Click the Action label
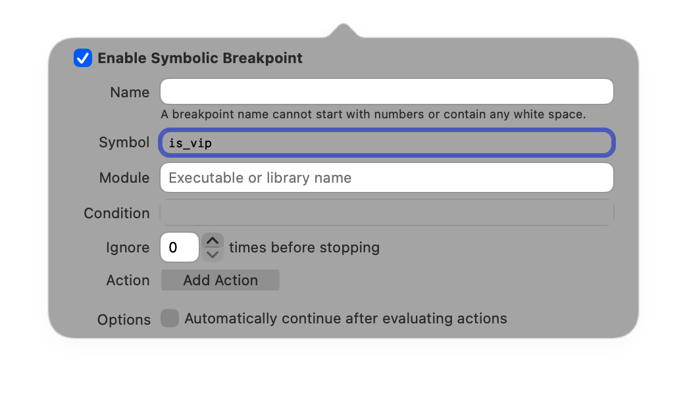This screenshot has height=397, width=687. click(128, 280)
